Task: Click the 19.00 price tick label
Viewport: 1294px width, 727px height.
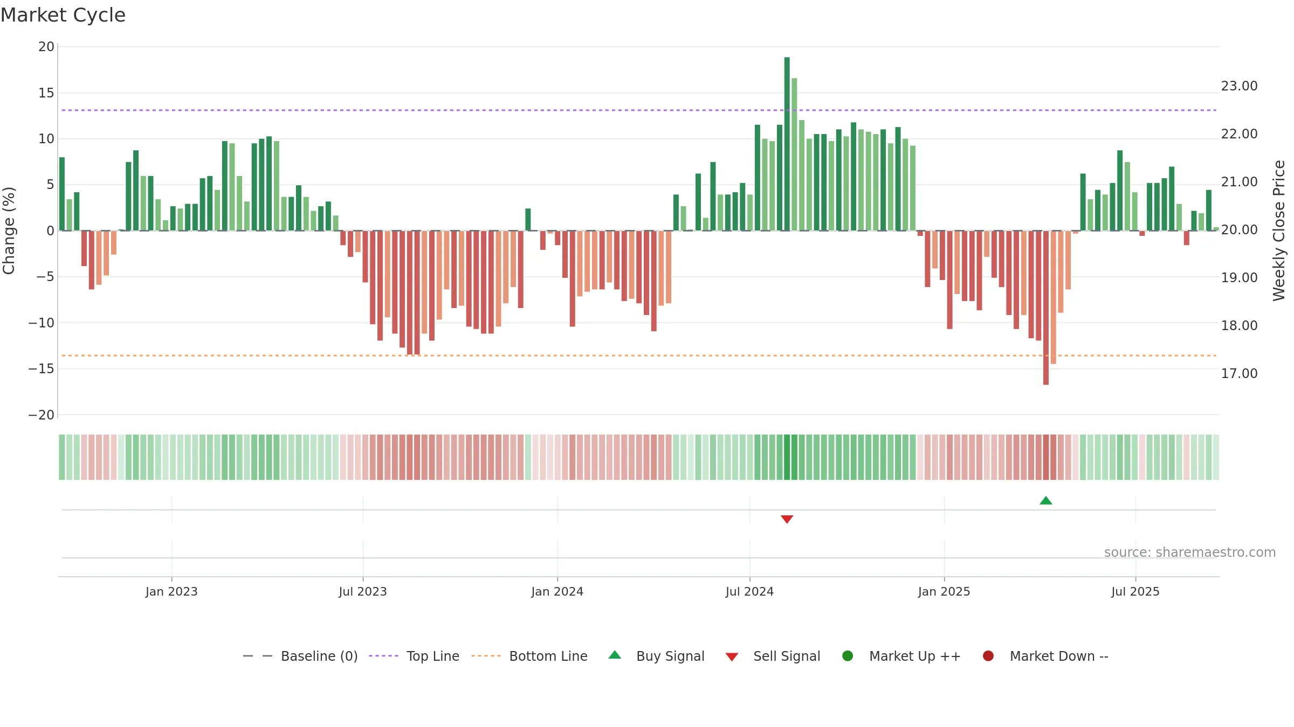Action: (1240, 278)
